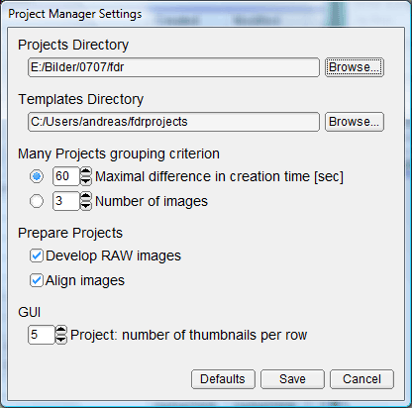This screenshot has height=408, width=412.
Task: Focus the creation time seconds field
Action: point(66,176)
